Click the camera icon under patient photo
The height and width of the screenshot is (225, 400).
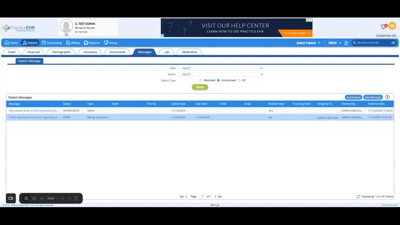66,35
